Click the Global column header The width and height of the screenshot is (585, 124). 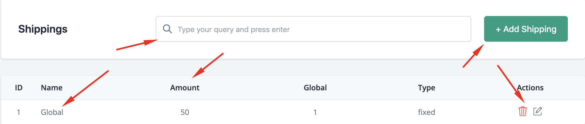315,88
